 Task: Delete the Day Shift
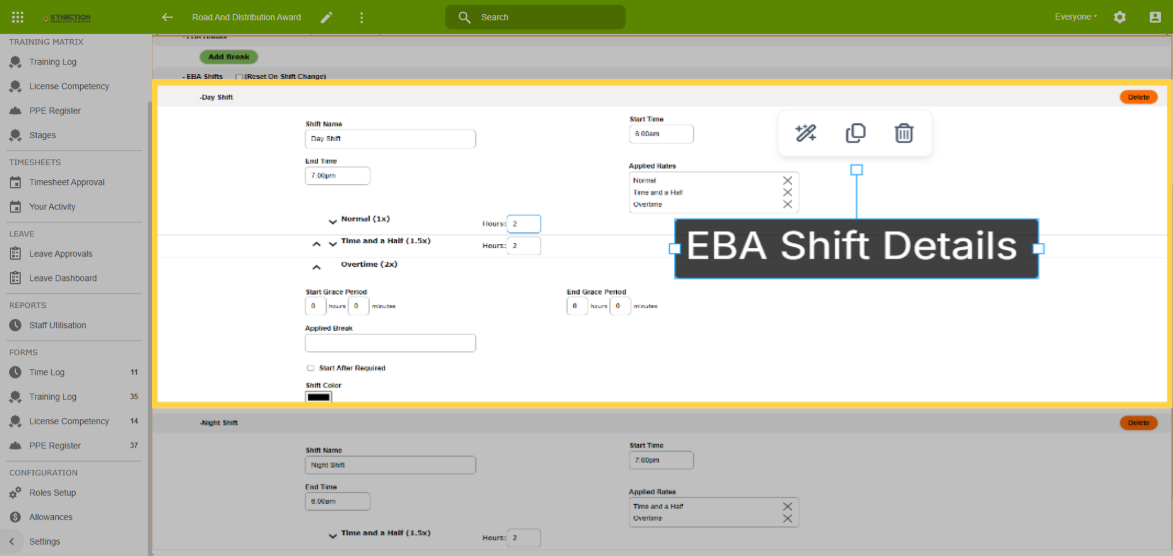tap(1138, 97)
